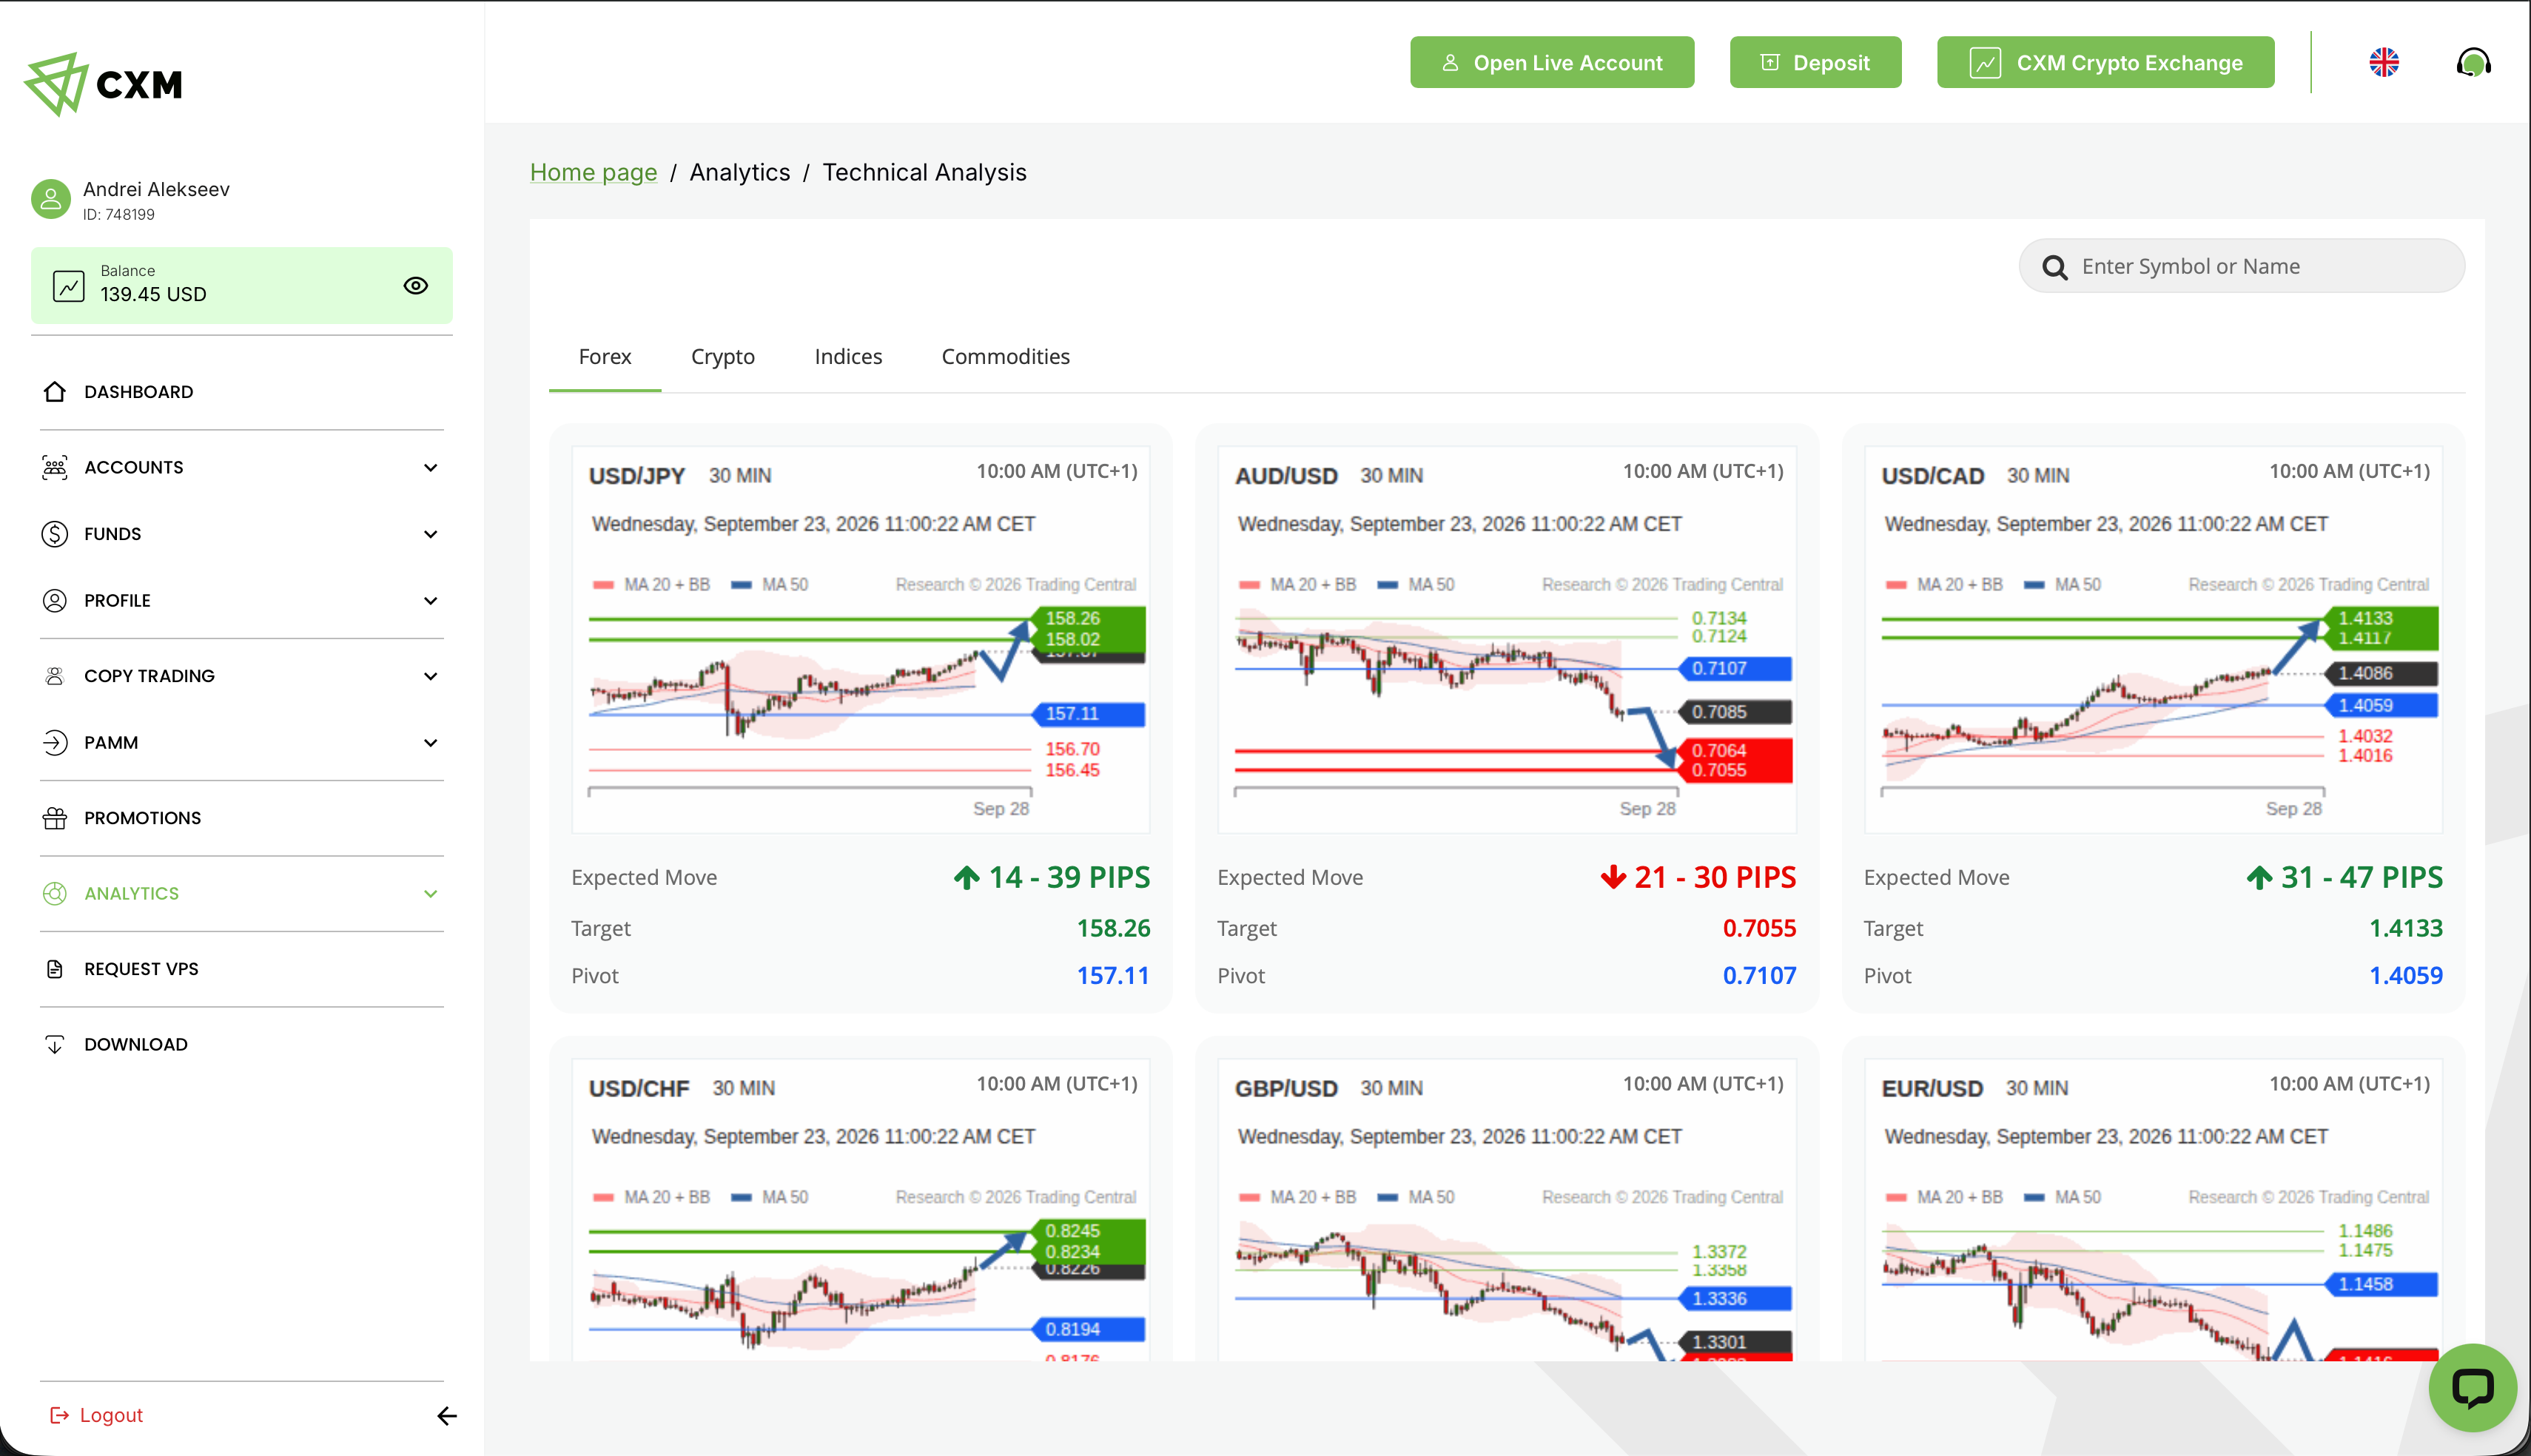Click the DASHBOARD menu label

139,392
